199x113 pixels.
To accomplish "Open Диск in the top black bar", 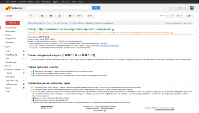I will point(38,2).
